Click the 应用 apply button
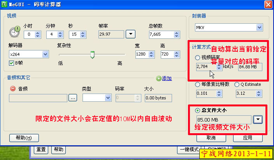Image resolution: width=274 pixels, height=160 pixels. tap(248, 138)
